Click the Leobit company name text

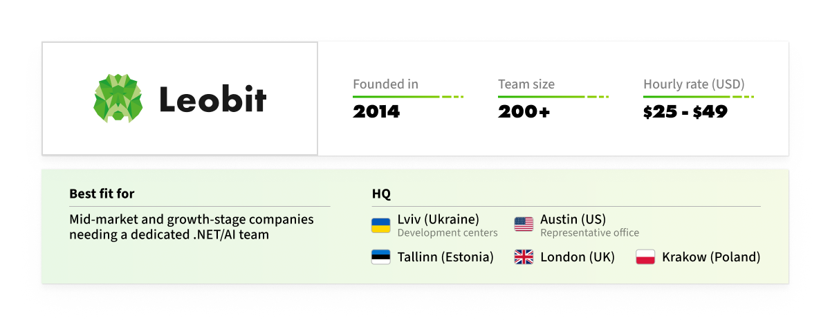(x=213, y=100)
